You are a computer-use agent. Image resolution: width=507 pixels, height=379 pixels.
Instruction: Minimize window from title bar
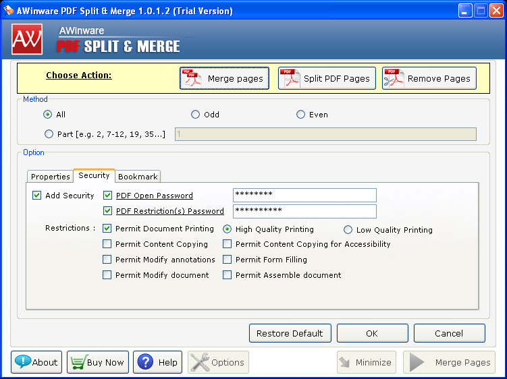pos(465,11)
